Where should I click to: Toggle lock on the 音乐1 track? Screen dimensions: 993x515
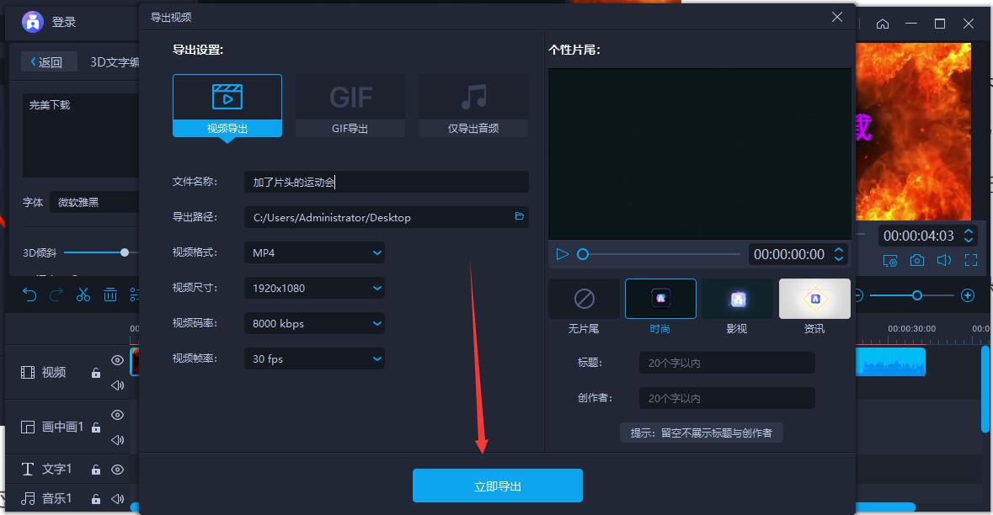click(96, 499)
